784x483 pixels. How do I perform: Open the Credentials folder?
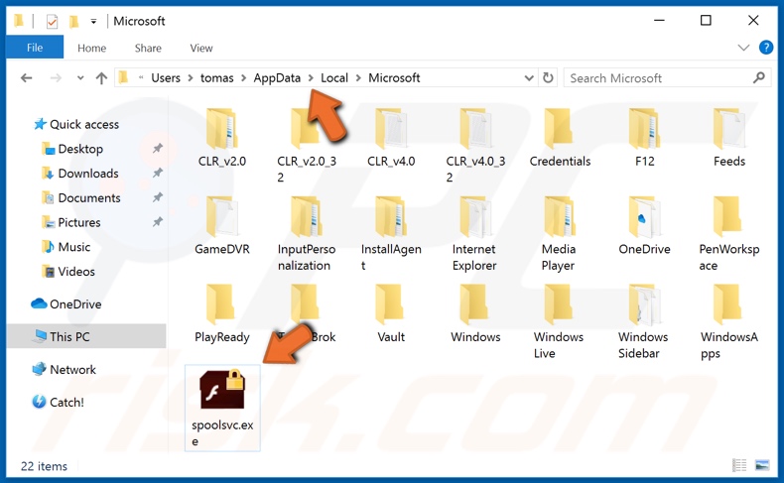pyautogui.click(x=560, y=138)
